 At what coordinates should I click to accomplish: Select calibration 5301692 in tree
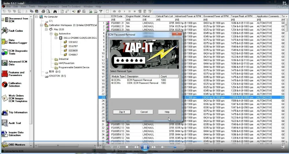[73, 42]
